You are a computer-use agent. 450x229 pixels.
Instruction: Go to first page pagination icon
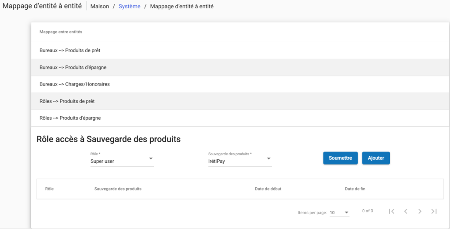point(392,211)
